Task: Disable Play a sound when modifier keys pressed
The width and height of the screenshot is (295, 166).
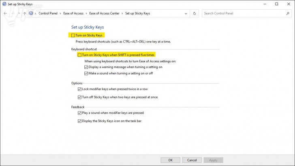Action: pyautogui.click(x=79, y=113)
